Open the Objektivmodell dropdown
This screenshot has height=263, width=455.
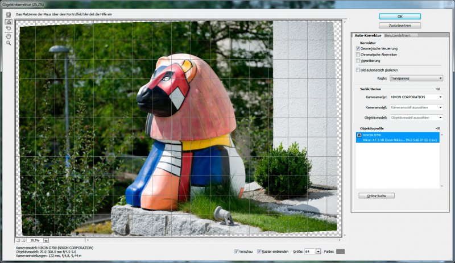416,118
